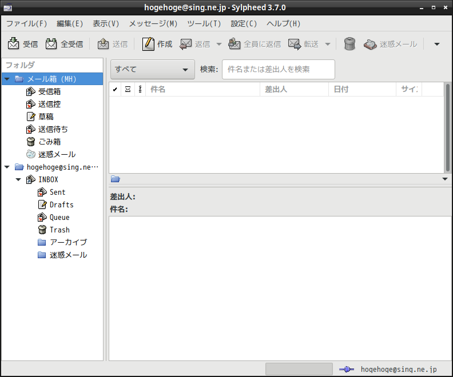Click the フォルダ header of folder pane
This screenshot has height=377, width=453.
(x=52, y=65)
